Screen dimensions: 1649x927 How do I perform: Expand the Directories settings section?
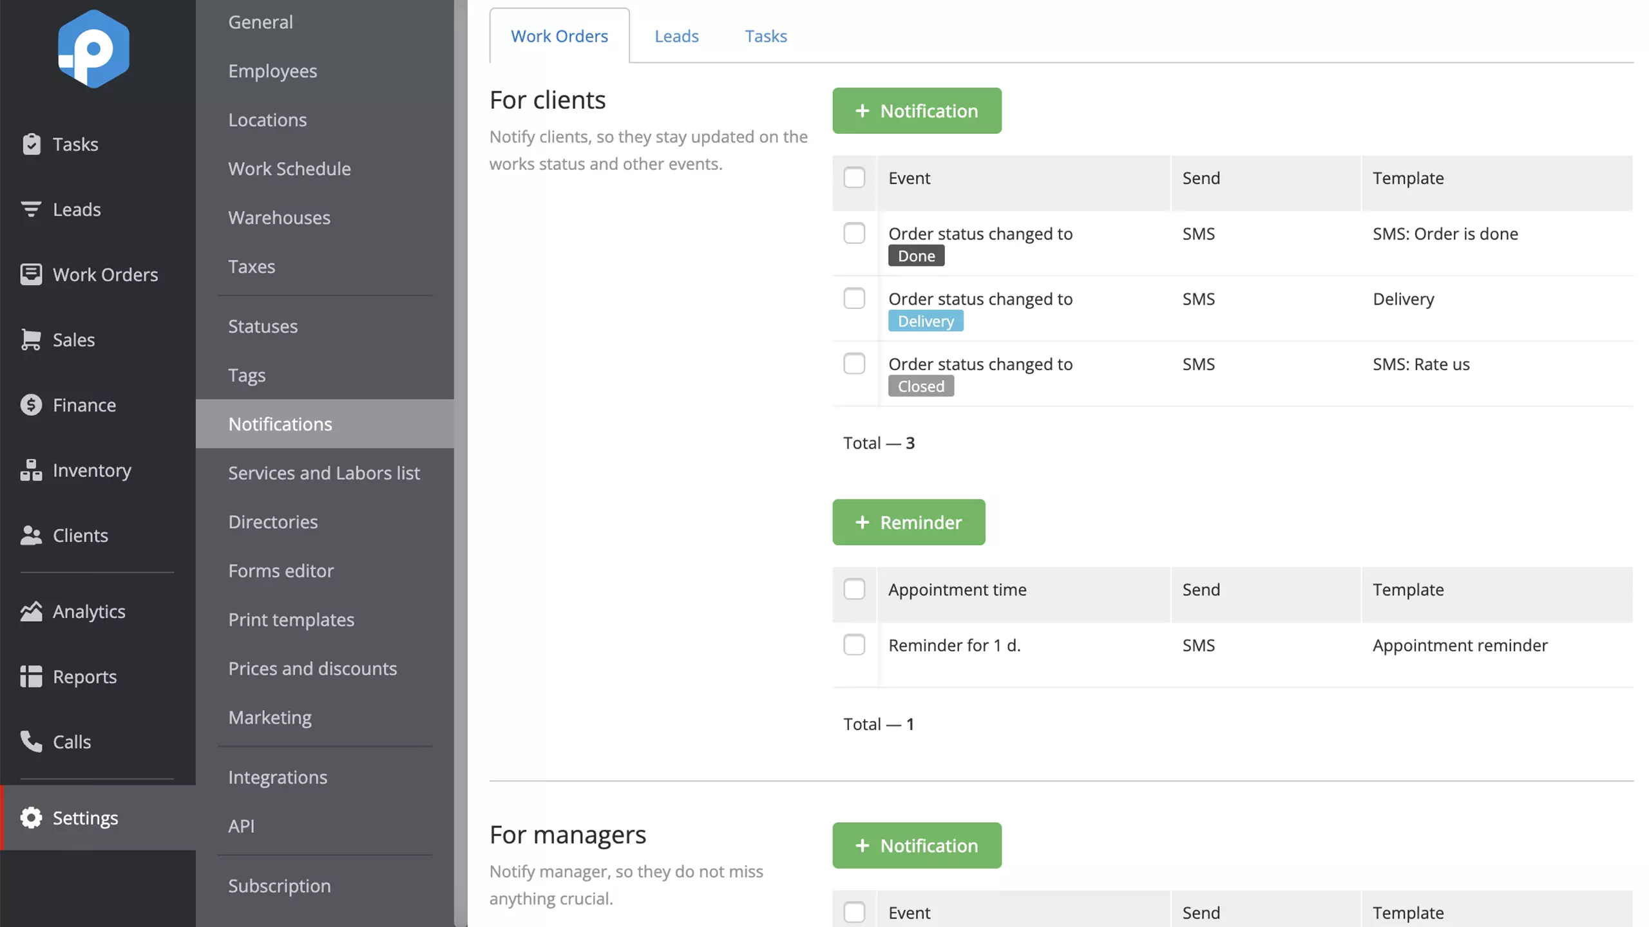[272, 521]
